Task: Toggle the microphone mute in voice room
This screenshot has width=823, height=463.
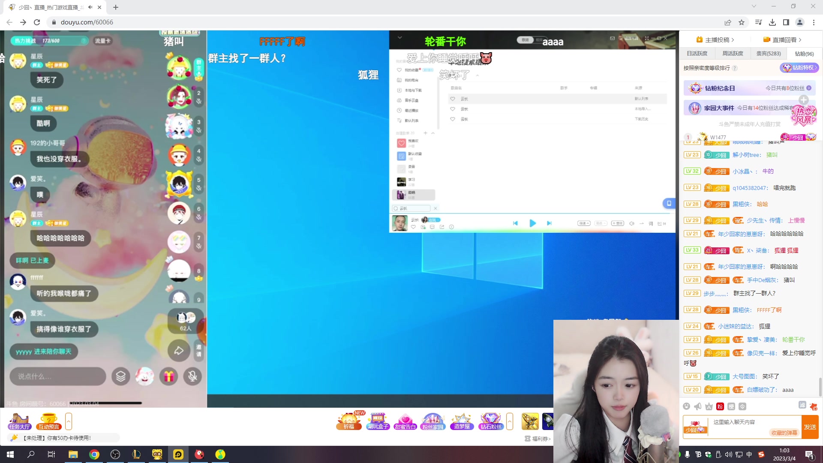Action: coord(193,376)
